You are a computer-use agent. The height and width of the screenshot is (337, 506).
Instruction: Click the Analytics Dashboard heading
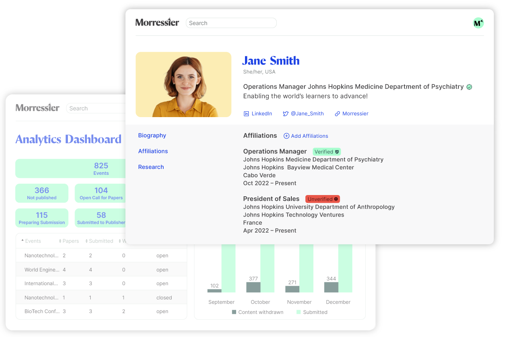coord(68,139)
